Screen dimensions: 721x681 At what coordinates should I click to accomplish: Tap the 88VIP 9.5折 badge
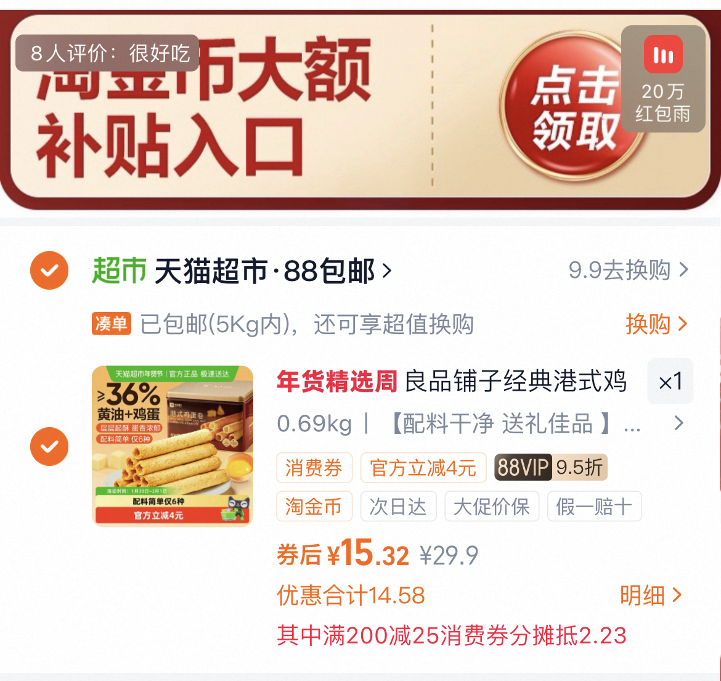tap(551, 468)
